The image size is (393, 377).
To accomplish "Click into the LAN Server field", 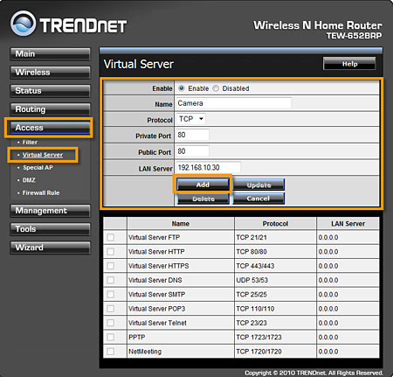I will (x=208, y=168).
